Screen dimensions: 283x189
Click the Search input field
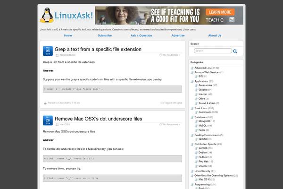(x=213, y=51)
